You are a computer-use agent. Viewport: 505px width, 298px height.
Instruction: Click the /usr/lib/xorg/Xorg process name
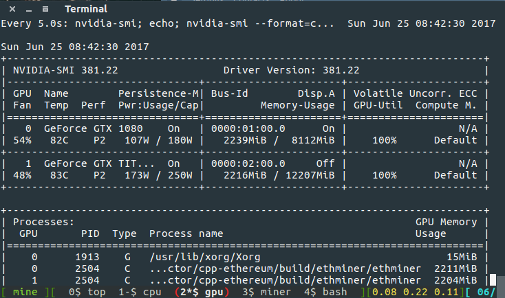pyautogui.click(x=195, y=256)
